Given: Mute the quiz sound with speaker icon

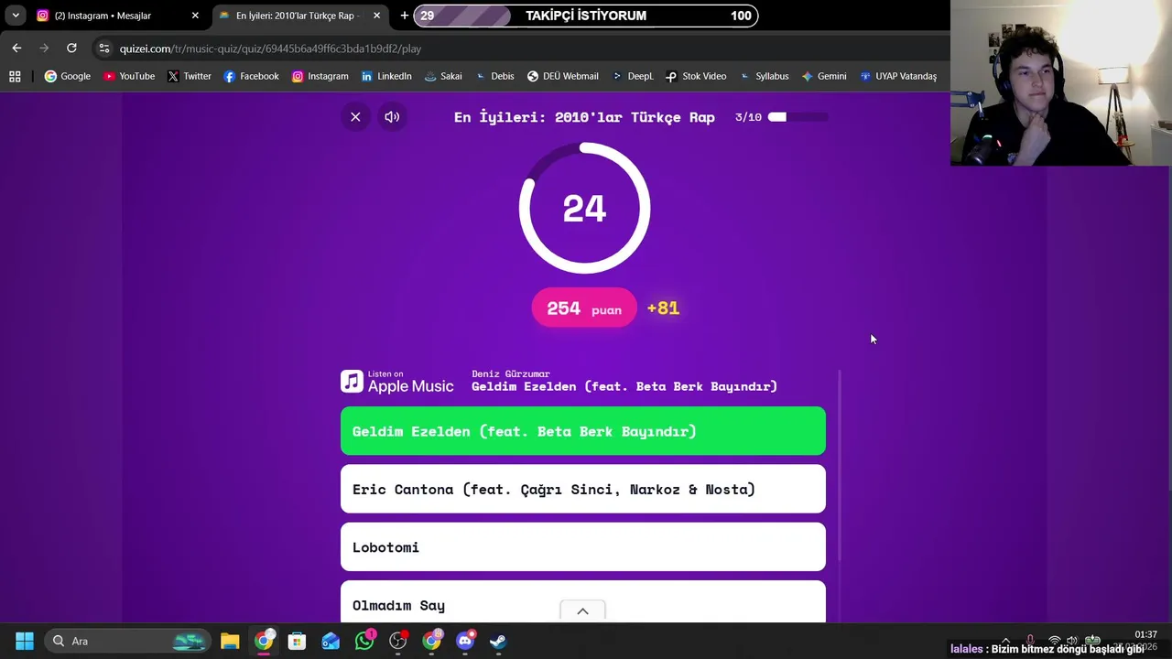Looking at the screenshot, I should pos(392,117).
